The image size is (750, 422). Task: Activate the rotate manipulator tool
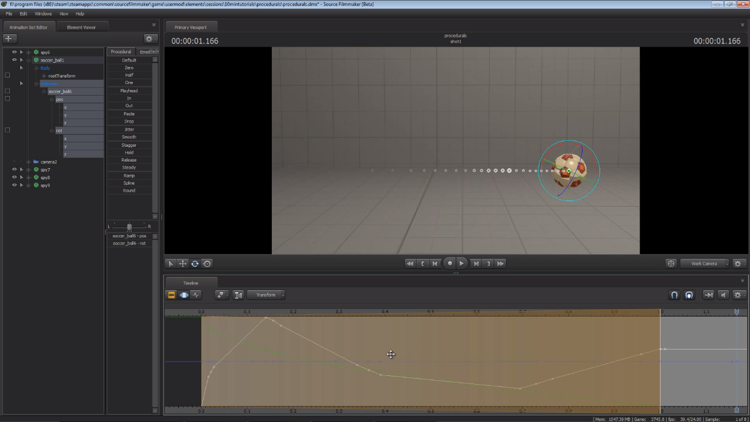(x=195, y=264)
